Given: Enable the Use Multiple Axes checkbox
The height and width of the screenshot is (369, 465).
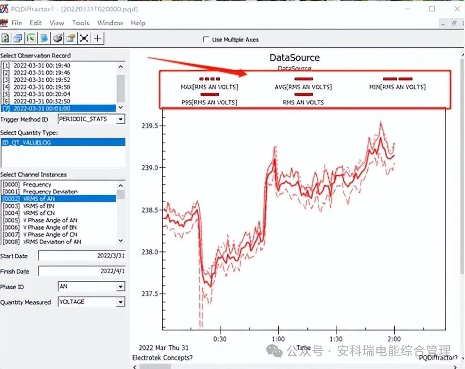Looking at the screenshot, I should click(x=206, y=40).
